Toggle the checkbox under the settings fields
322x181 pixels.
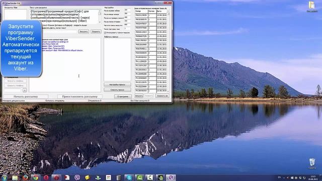point(105,33)
